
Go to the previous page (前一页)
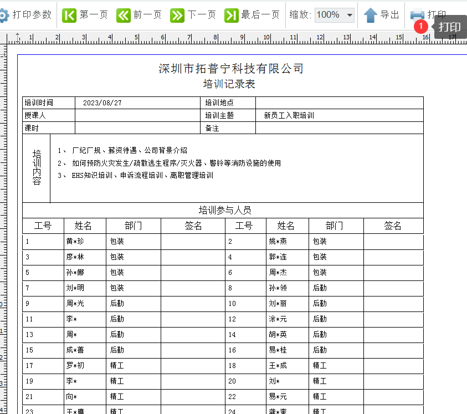click(124, 15)
